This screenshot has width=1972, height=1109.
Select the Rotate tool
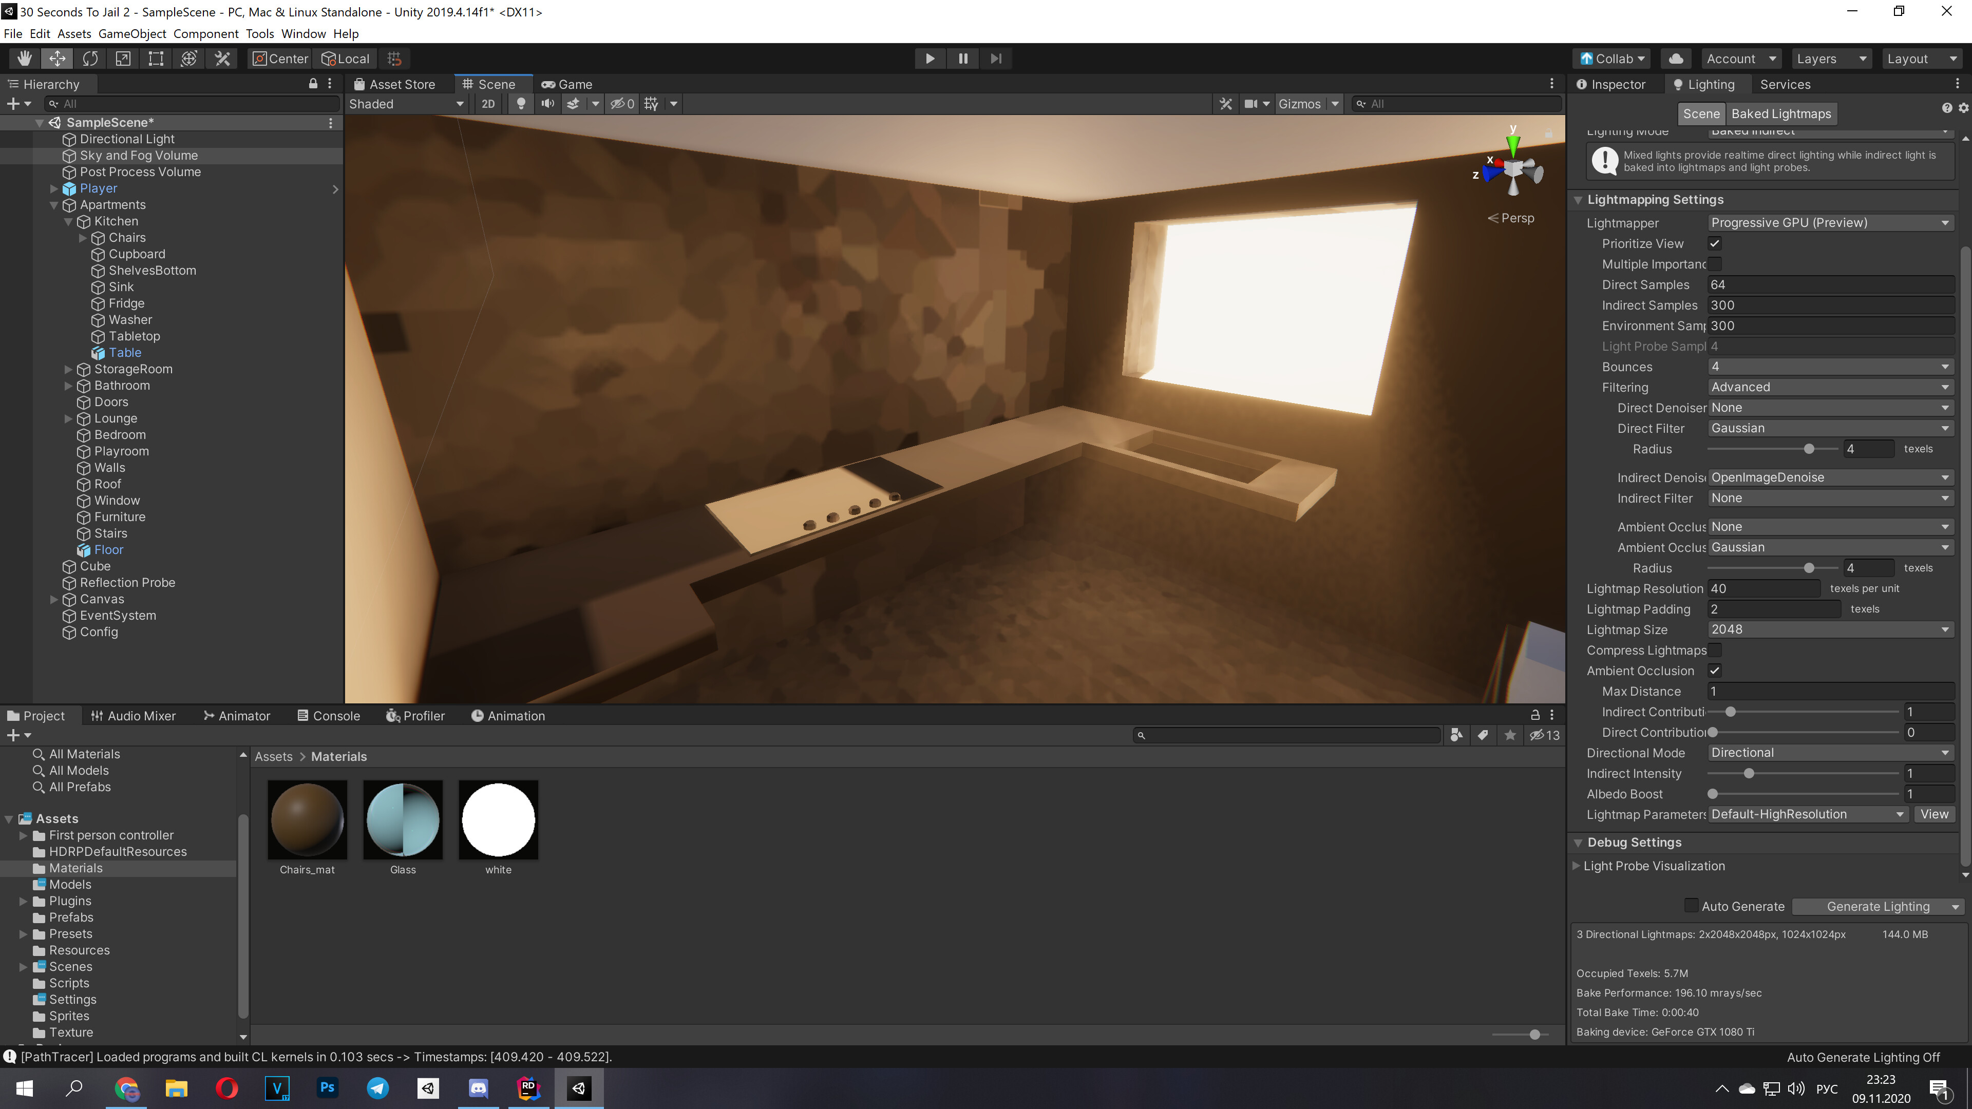coord(89,58)
